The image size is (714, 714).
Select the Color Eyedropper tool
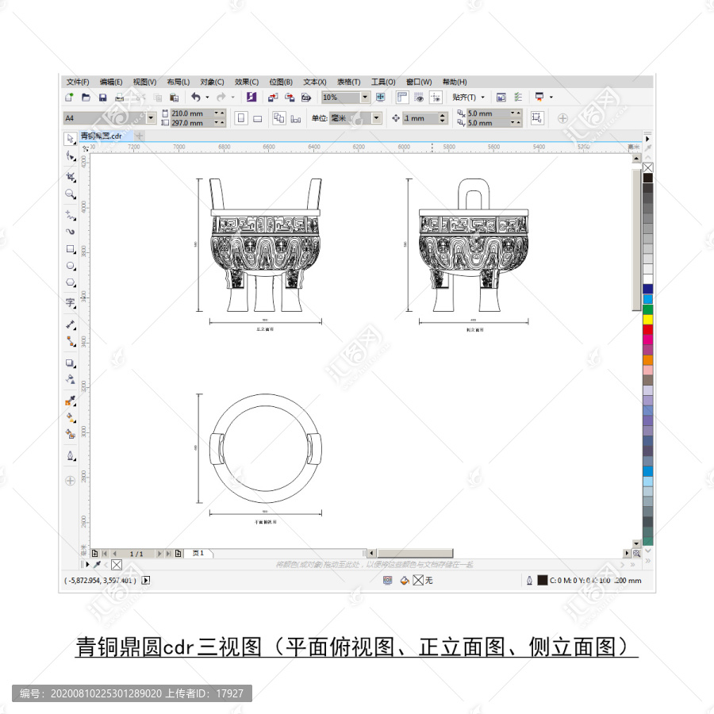[x=70, y=401]
